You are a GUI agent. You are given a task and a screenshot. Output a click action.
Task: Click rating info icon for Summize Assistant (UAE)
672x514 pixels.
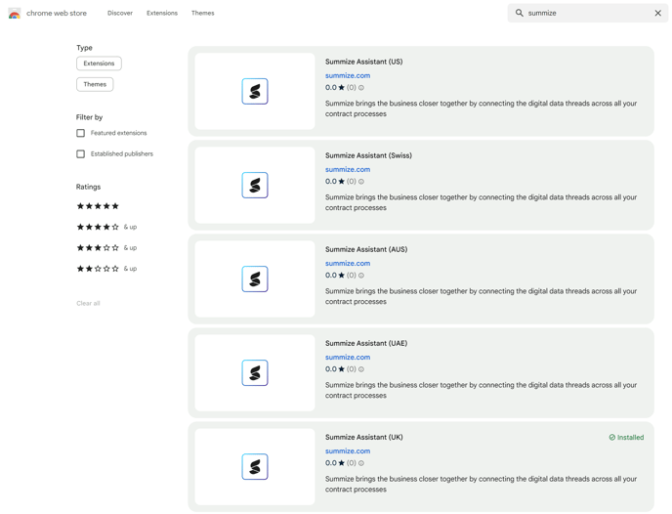tap(361, 369)
